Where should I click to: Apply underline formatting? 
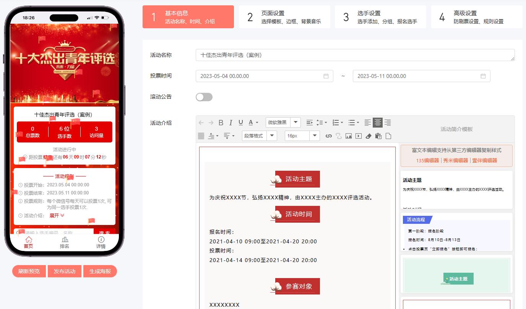coord(241,123)
